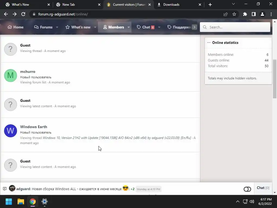The width and height of the screenshot is (277, 208).
Task: Open the taskbar clock and date
Action: click(265, 201)
